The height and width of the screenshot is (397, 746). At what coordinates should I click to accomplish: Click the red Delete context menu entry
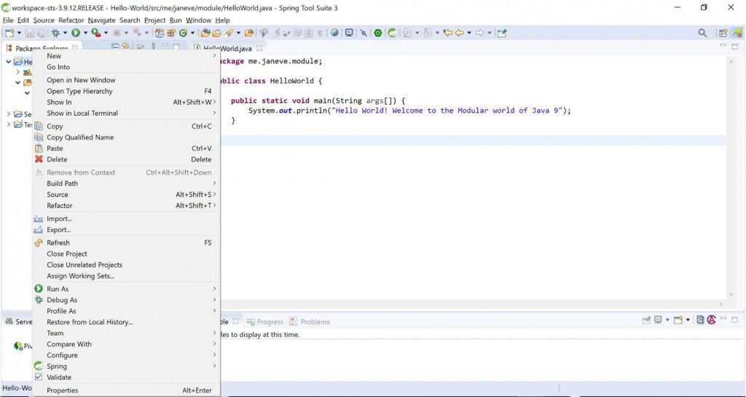point(126,159)
